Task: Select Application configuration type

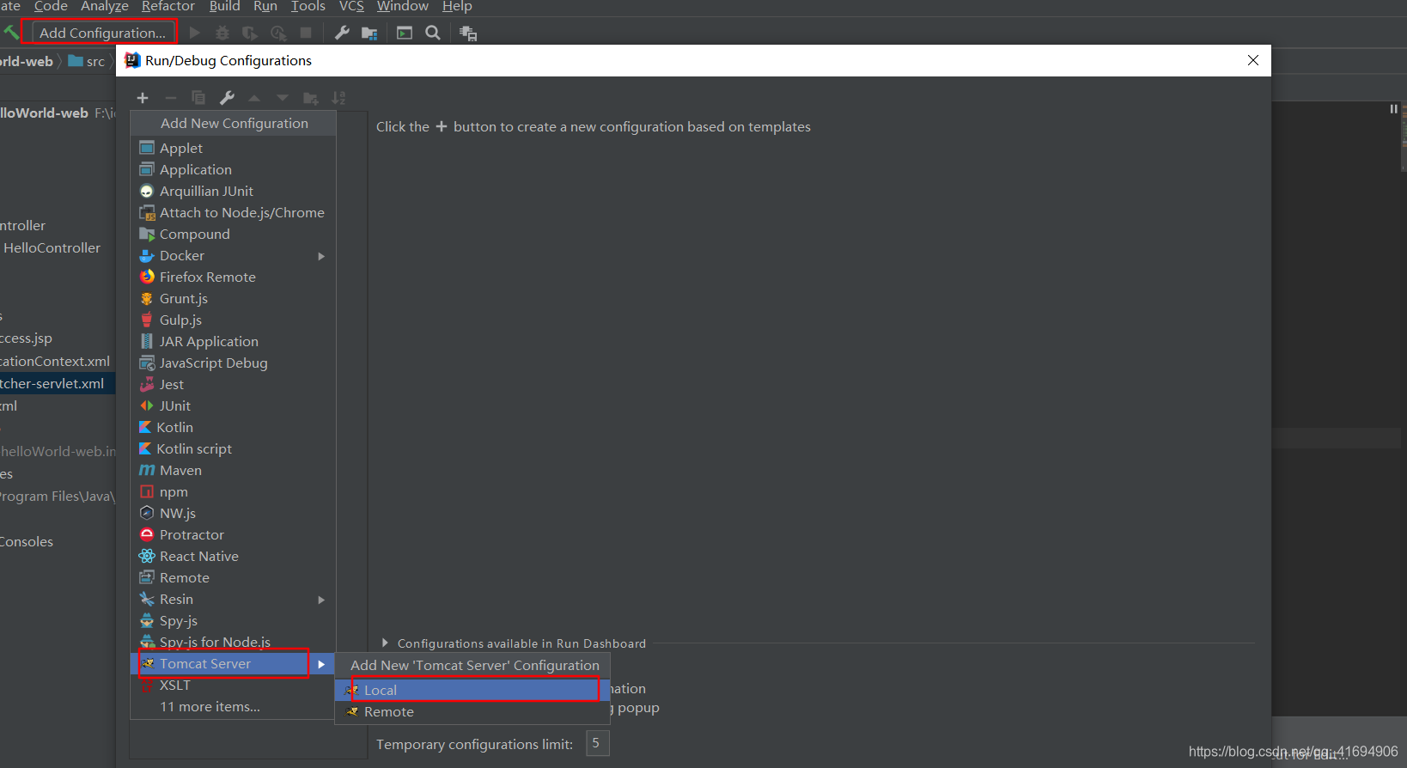Action: pos(232,169)
